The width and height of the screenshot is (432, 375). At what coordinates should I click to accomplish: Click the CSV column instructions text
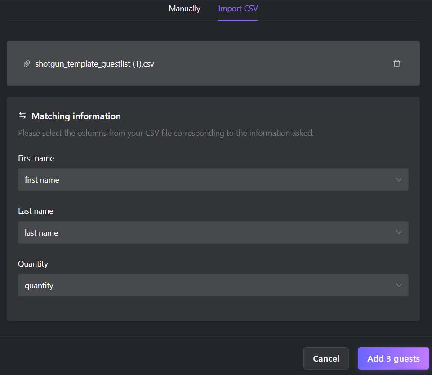(166, 133)
